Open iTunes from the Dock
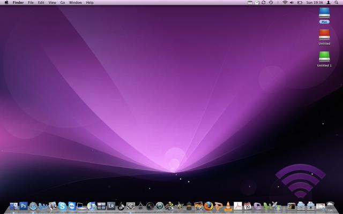The width and height of the screenshot is (343, 214). (x=92, y=206)
